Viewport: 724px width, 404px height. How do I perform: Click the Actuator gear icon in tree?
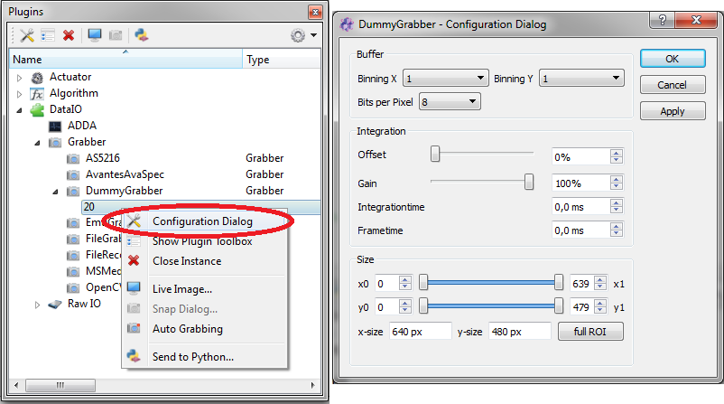coord(37,78)
